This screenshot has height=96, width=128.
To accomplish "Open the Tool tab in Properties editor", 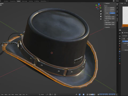I will click(x=120, y=33).
